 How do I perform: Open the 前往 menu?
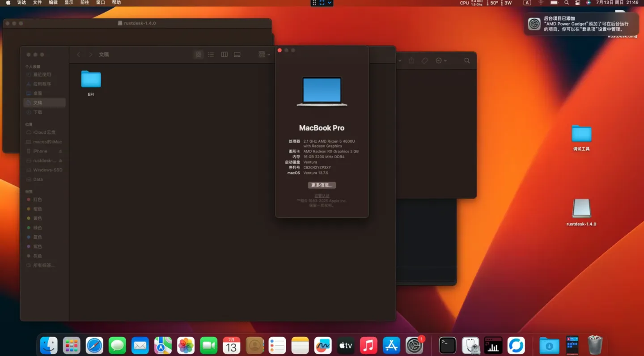point(85,3)
